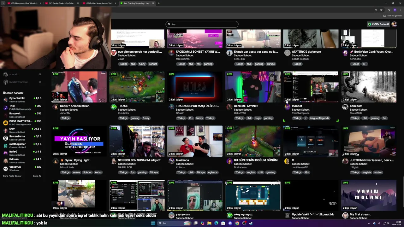This screenshot has width=404, height=227.
Task: Open the Windows Start menu
Action: pyautogui.click(x=153, y=223)
